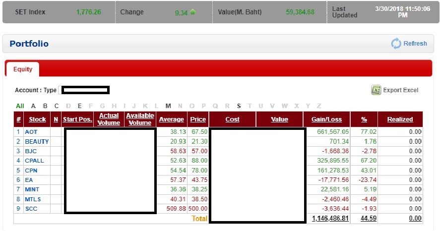440x231 pixels.
Task: Sort by the Realized column header
Action: (x=400, y=119)
